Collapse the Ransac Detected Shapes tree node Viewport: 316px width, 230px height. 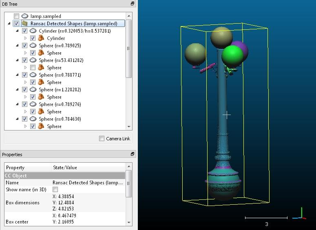click(x=9, y=24)
